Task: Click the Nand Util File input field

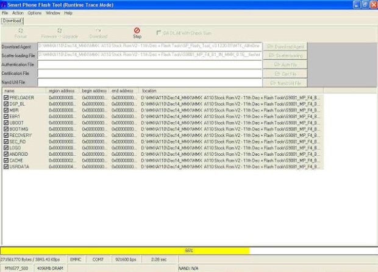Action: point(150,82)
